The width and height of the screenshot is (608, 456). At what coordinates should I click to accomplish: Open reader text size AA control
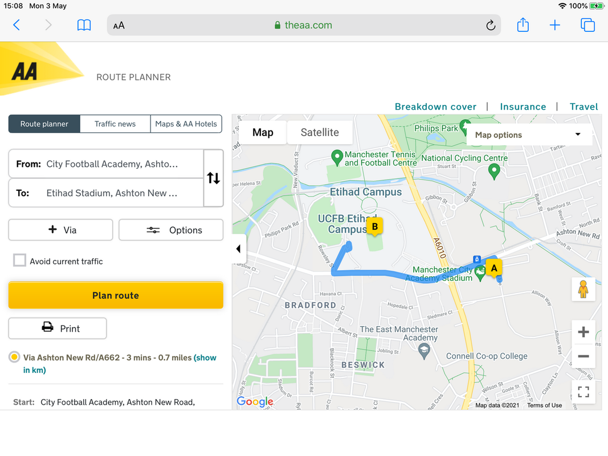pos(119,26)
